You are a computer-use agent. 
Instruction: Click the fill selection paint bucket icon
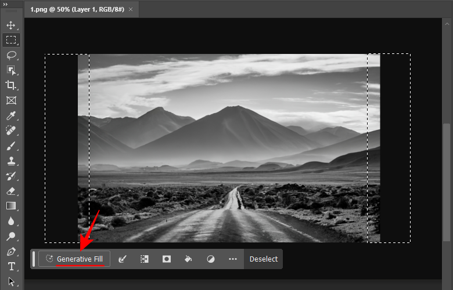[188, 259]
